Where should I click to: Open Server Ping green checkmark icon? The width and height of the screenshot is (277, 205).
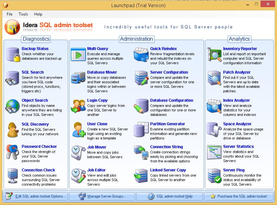pos(214,176)
